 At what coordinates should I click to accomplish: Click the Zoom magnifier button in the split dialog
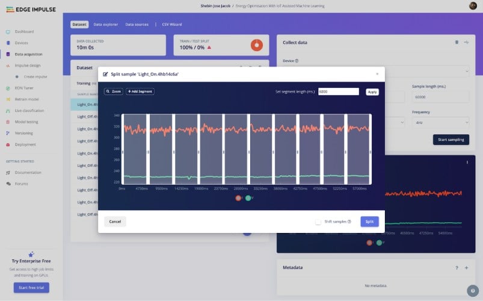point(114,92)
